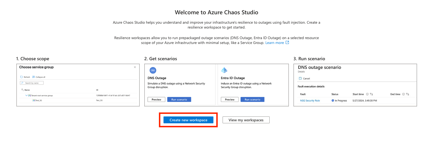
Task: Click the blue DNS circle icon
Action: click(x=153, y=71)
